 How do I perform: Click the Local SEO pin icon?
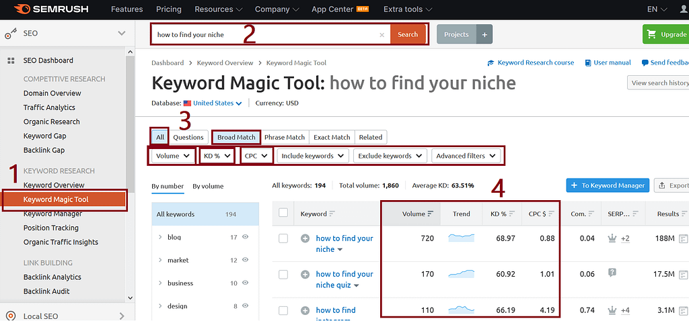[x=11, y=316]
